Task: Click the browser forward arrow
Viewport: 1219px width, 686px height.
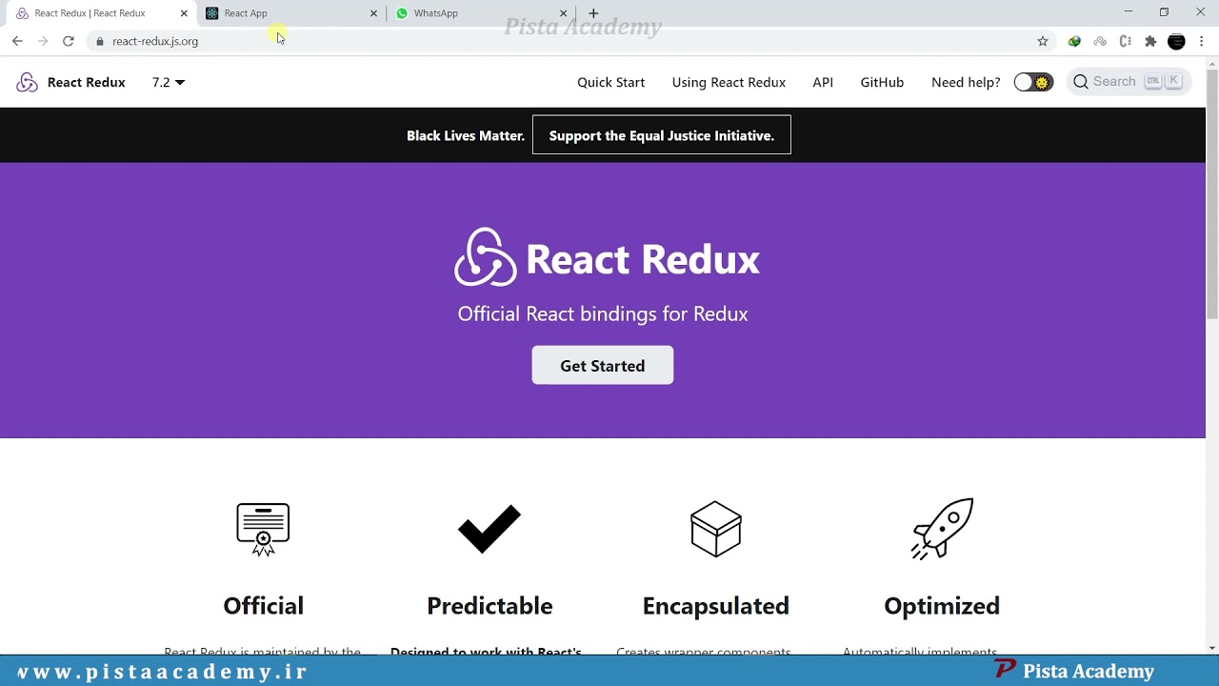Action: pos(43,41)
